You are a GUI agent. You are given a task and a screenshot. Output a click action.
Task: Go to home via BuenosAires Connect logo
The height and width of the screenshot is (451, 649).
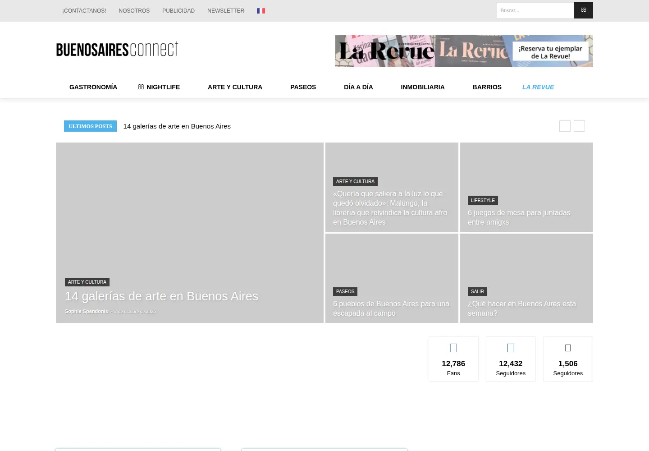click(x=117, y=49)
